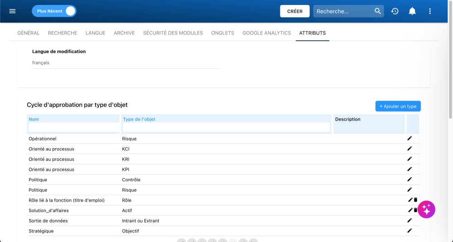Click the Rôle lié à la fonction cell
Screen dimensions: 453x242
point(67,200)
